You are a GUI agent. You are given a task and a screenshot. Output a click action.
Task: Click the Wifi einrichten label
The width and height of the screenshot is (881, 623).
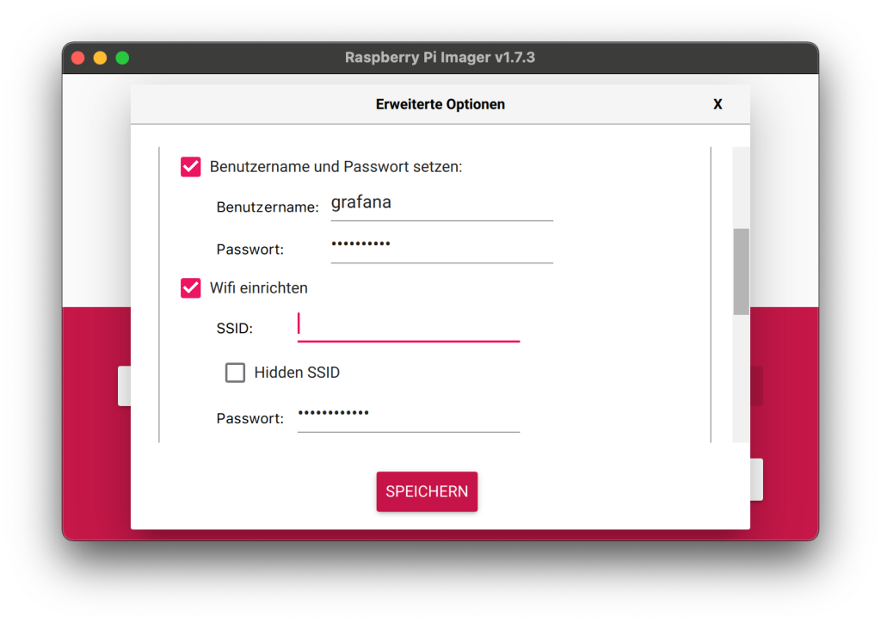(258, 288)
